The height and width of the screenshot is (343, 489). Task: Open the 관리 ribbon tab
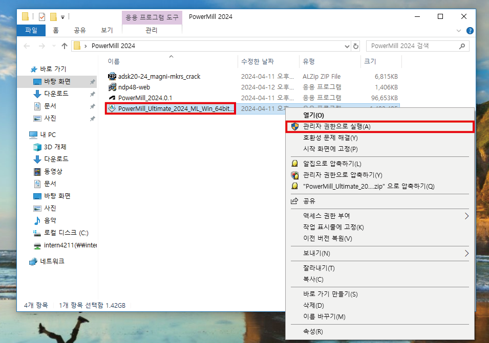point(152,30)
